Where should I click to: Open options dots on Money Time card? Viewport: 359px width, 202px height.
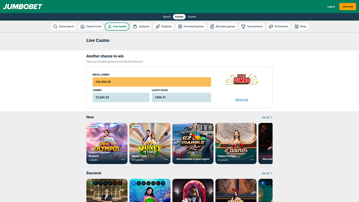tap(166, 160)
